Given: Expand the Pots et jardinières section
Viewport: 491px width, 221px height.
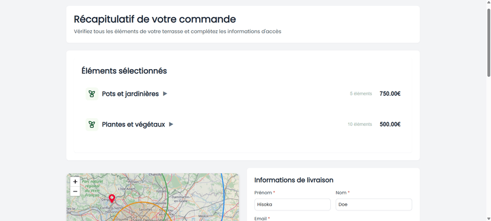Looking at the screenshot, I should pos(165,93).
